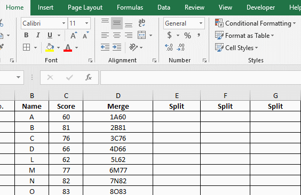Viewport: 301px width, 195px height.
Task: Apply cell borders icon
Action: pos(27,47)
